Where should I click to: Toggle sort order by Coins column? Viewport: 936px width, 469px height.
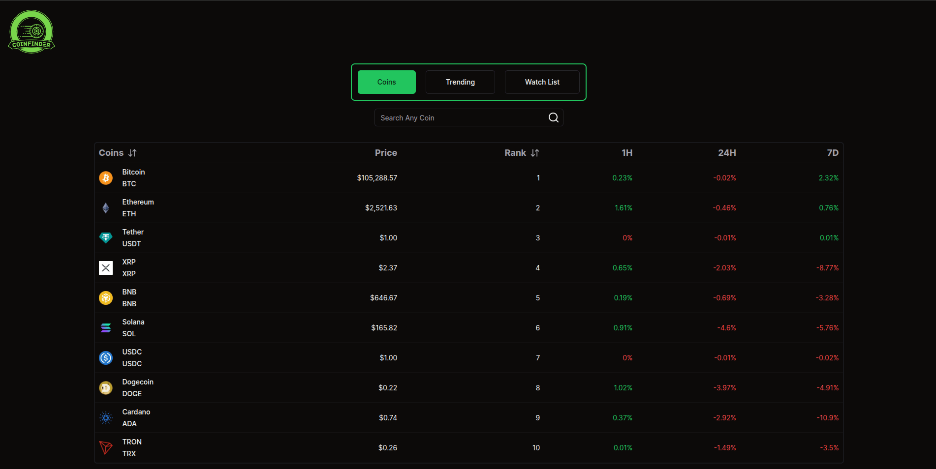pos(132,153)
